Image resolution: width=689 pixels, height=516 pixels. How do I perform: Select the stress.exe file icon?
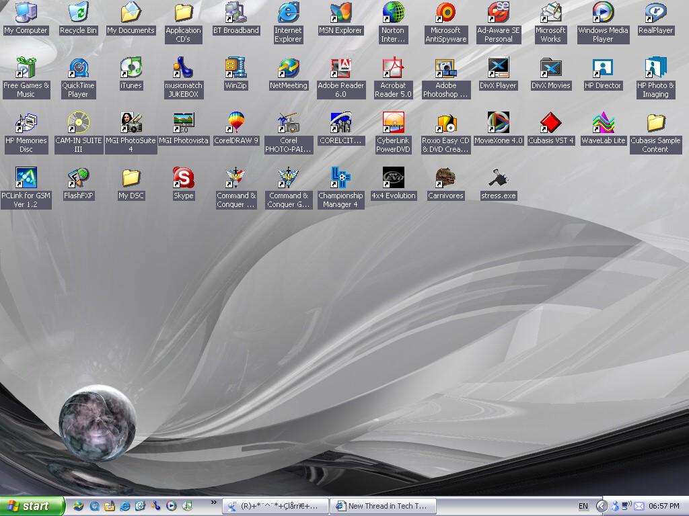pos(498,179)
